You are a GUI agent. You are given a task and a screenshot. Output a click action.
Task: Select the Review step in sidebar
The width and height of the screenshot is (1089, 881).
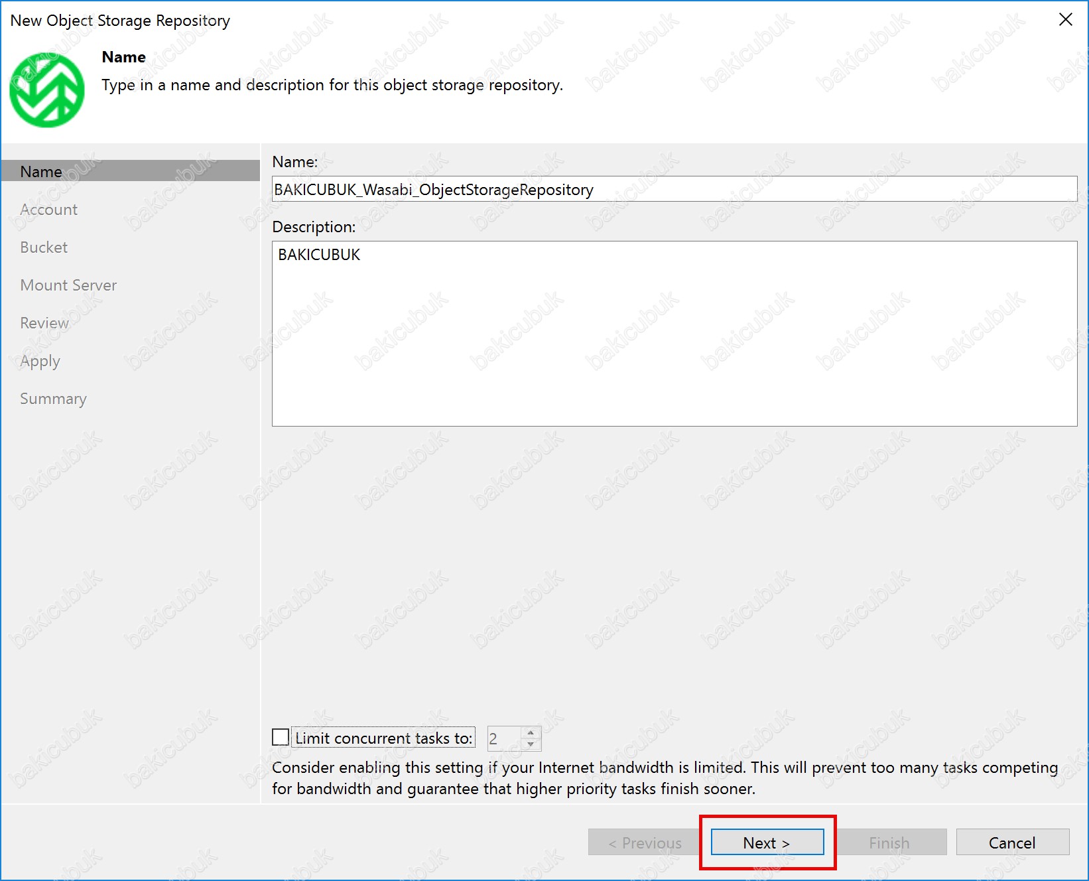44,323
